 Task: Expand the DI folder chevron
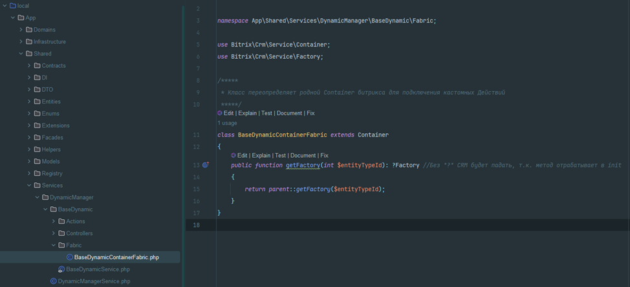coord(29,78)
